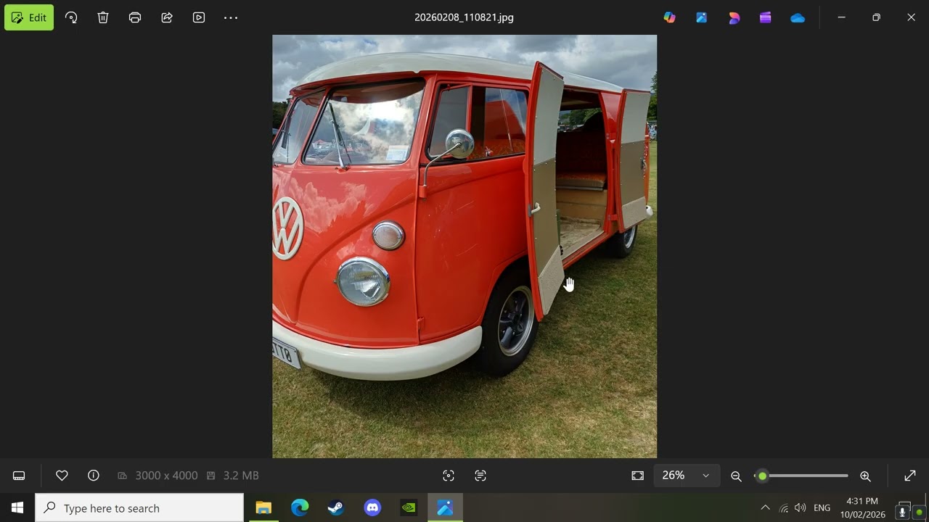Switch to Photos app in the taskbar
Screen dimensions: 929x522
click(445, 507)
